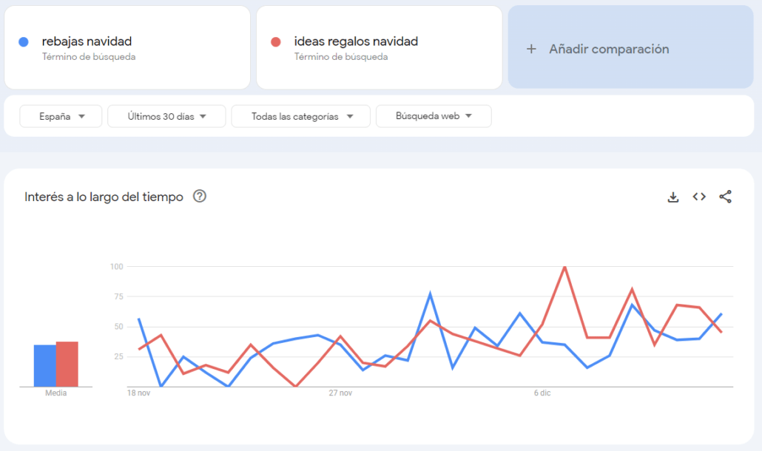Click the 27 nov date label

(x=340, y=393)
